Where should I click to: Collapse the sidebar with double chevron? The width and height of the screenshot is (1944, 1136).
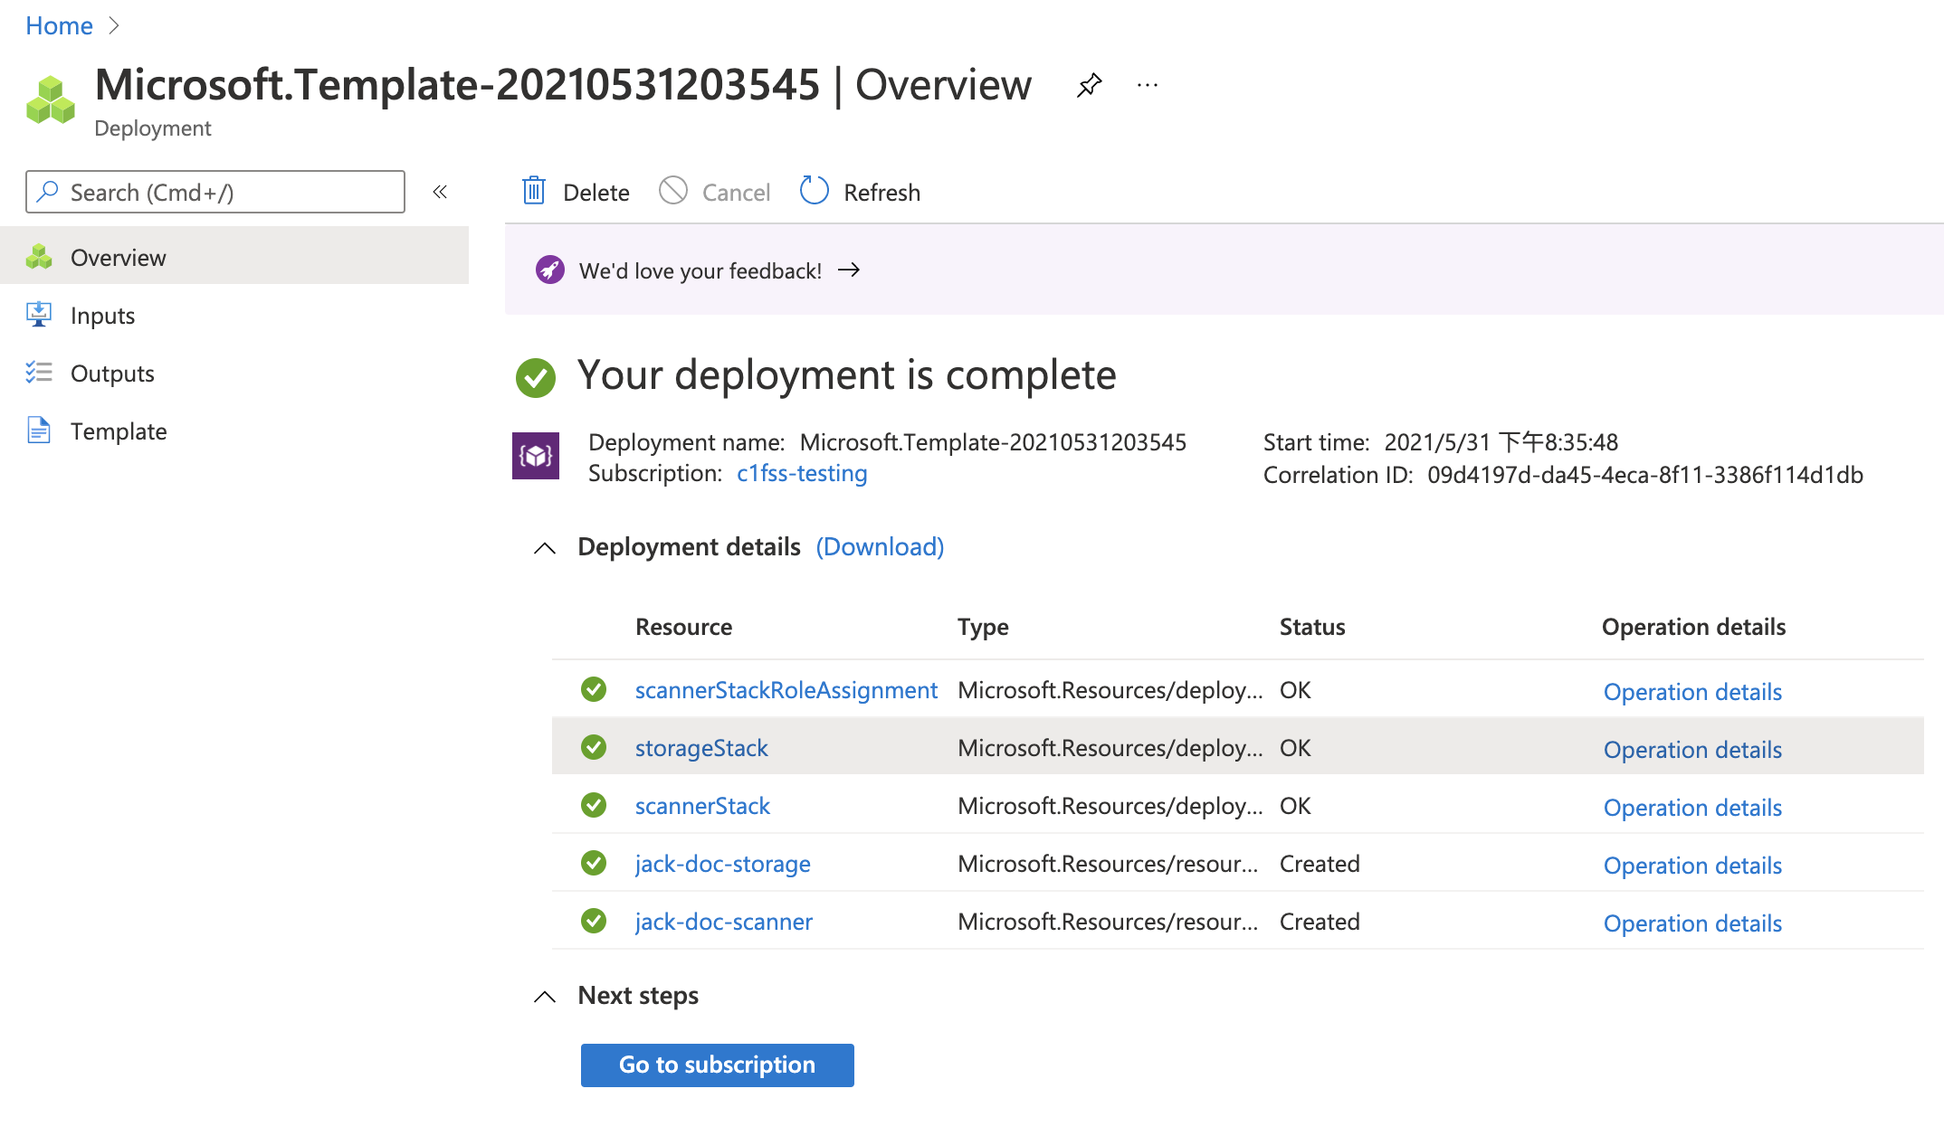(x=440, y=192)
